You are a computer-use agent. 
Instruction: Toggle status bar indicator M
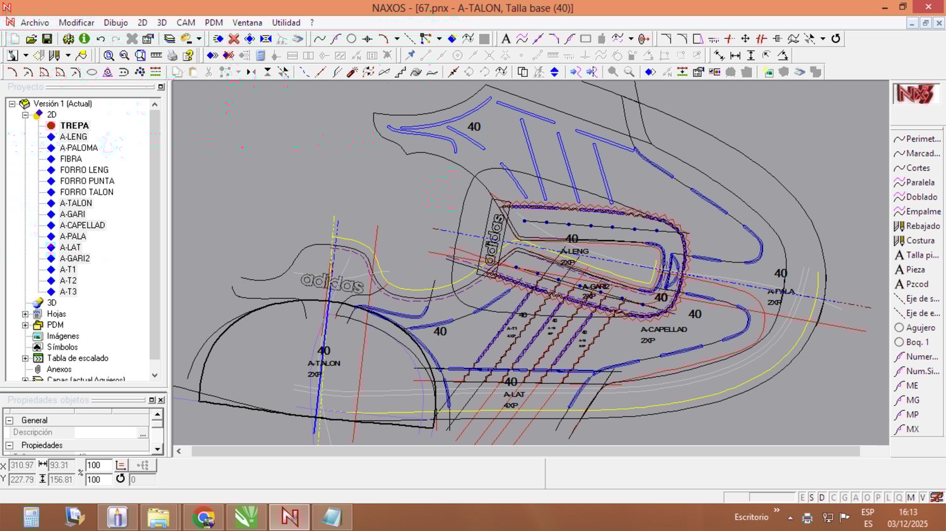[910, 498]
